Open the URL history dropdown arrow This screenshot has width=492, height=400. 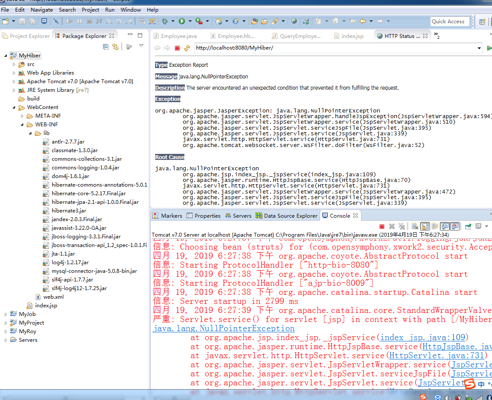(x=479, y=48)
